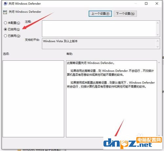
Task: Click the window title bar app icon
Action: point(5,4)
